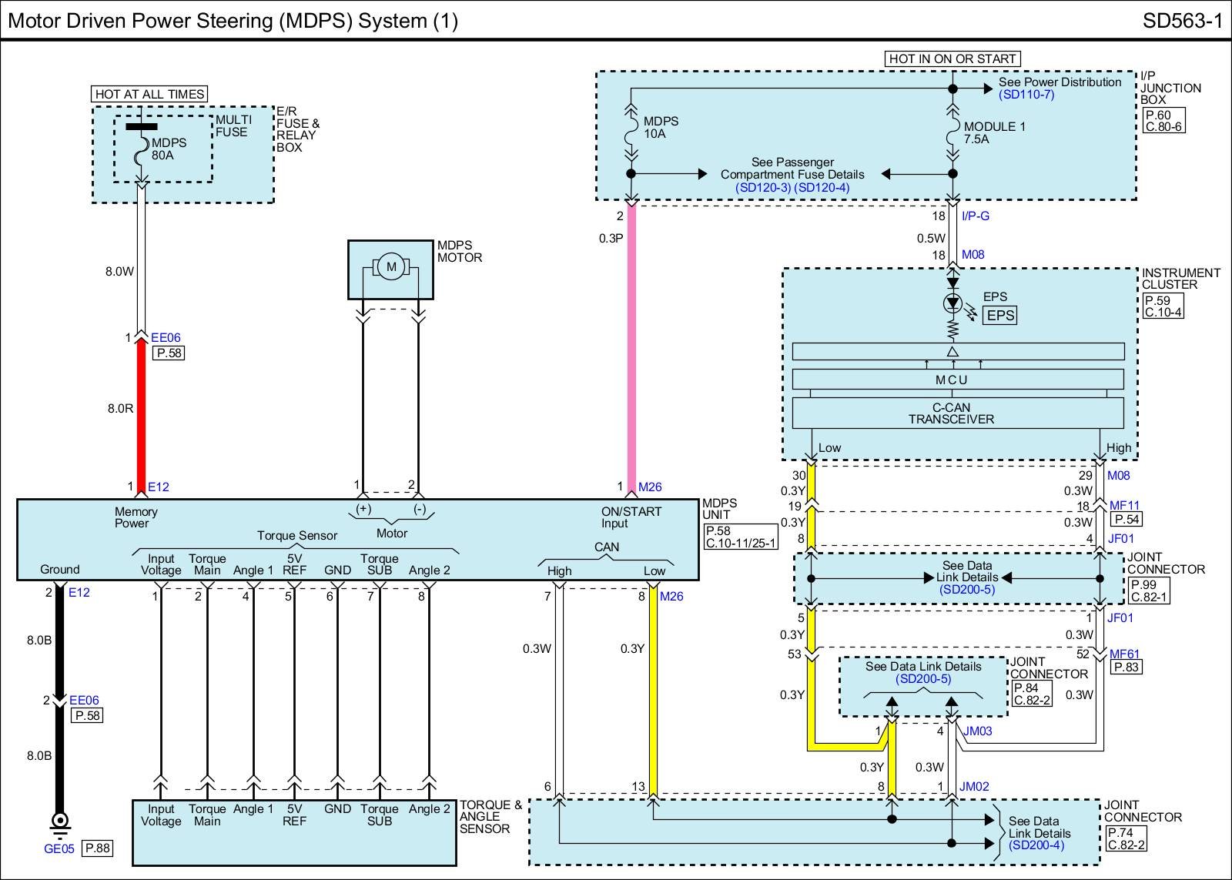Click the EPS warning LED symbol
This screenshot has width=1232, height=880.
[953, 303]
